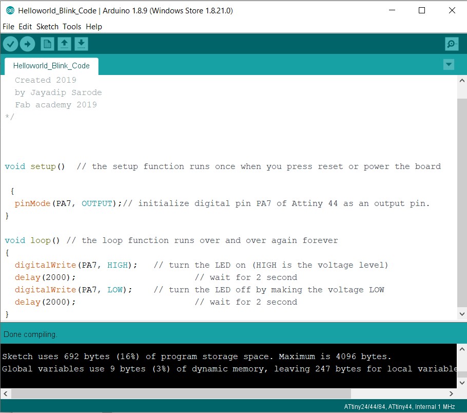Screen dimensions: 467x413
Task: Click the 'loop function runs over' comment
Action: [x=202, y=240]
